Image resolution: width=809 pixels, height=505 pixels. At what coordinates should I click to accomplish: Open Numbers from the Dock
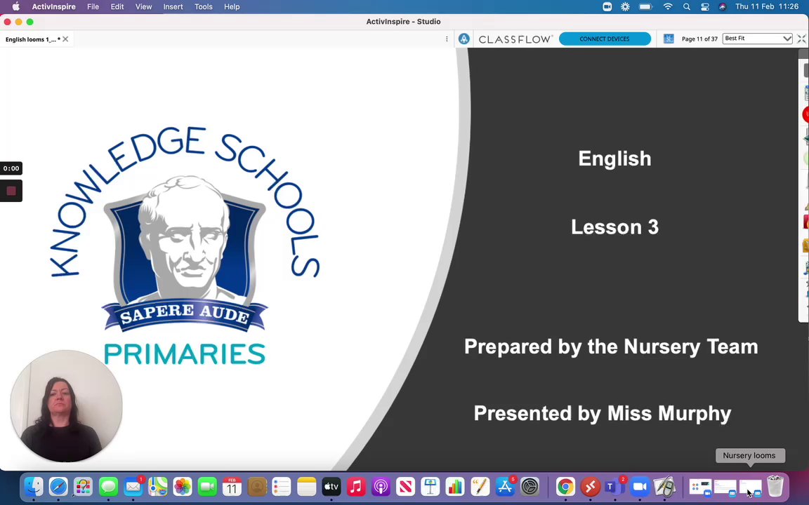coord(455,487)
